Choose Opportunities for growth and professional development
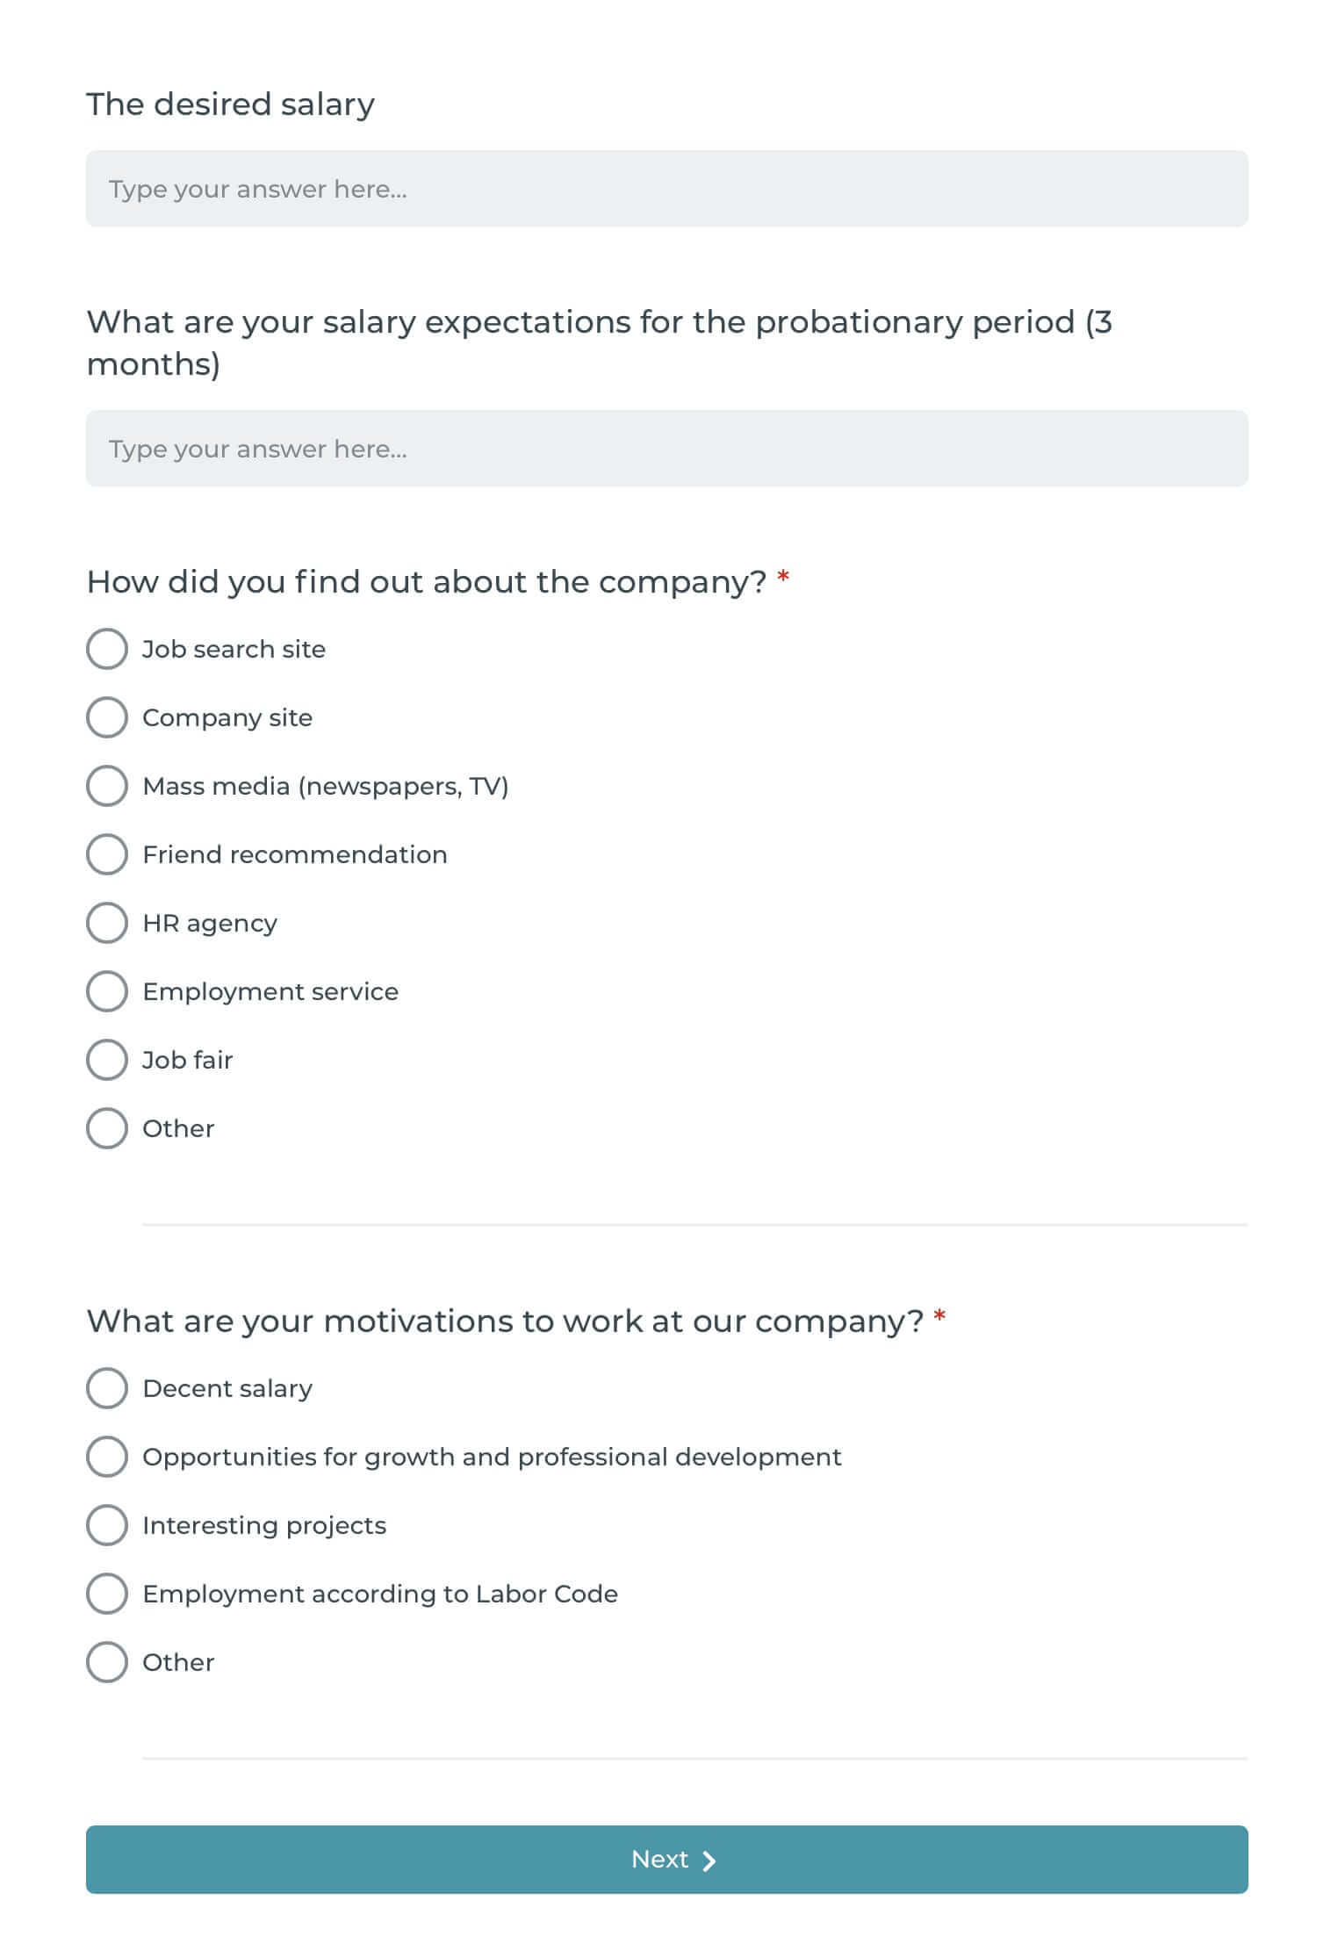Screen dimensions: 1331x1951 point(107,1457)
